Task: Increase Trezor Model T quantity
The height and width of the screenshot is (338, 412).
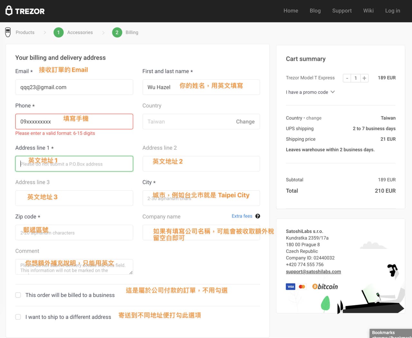Action: 364,78
